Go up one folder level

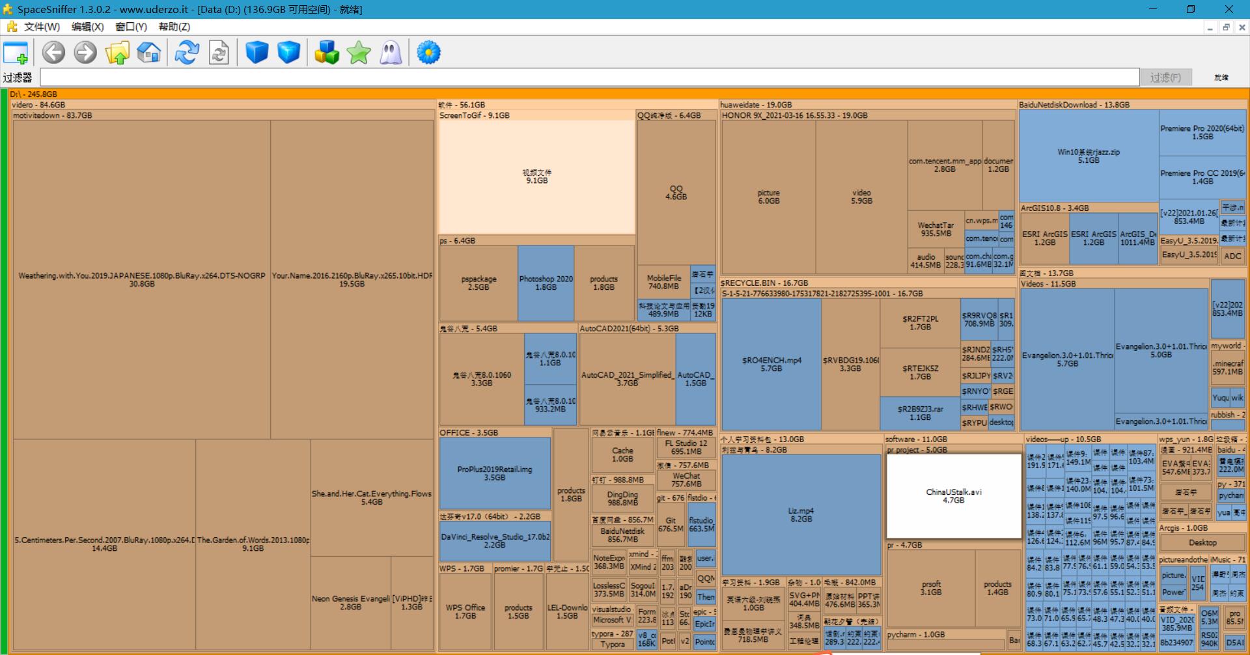click(117, 53)
